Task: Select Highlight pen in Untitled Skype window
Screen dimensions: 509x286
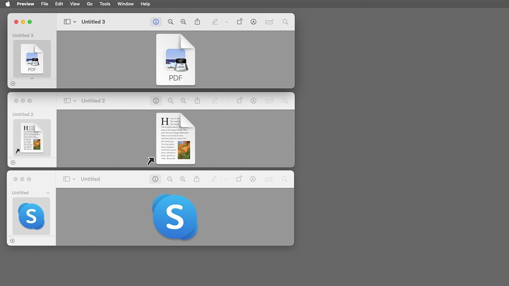Action: pyautogui.click(x=214, y=179)
